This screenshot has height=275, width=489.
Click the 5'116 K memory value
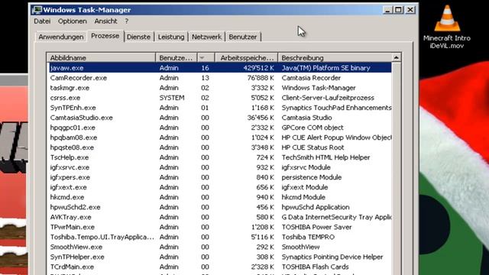point(263,238)
